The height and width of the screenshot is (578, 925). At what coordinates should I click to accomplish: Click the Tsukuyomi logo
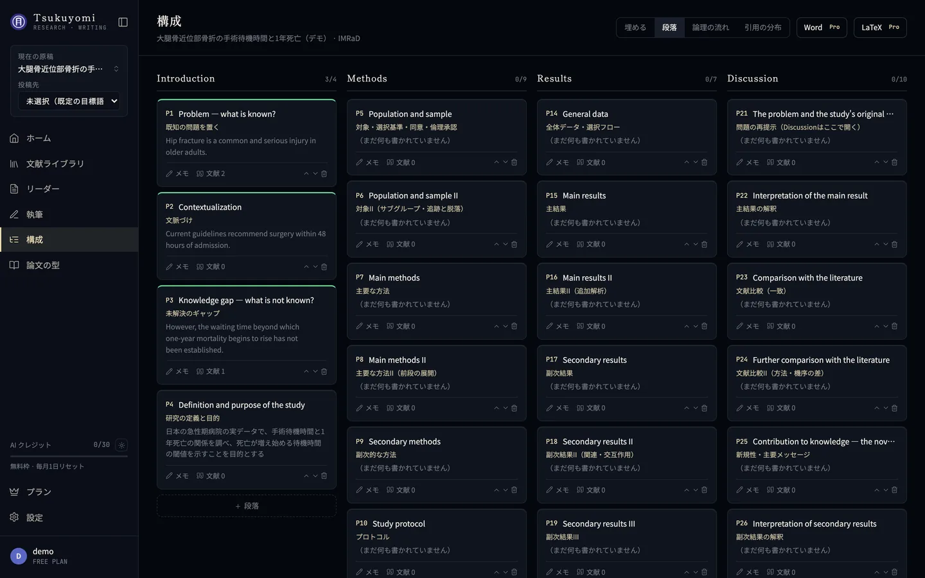19,22
